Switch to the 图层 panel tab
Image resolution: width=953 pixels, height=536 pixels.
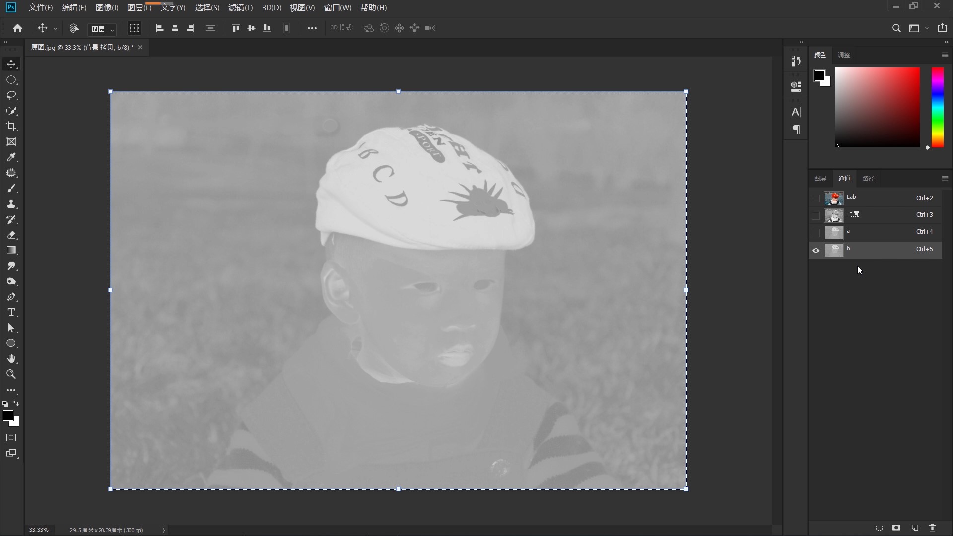tap(820, 178)
